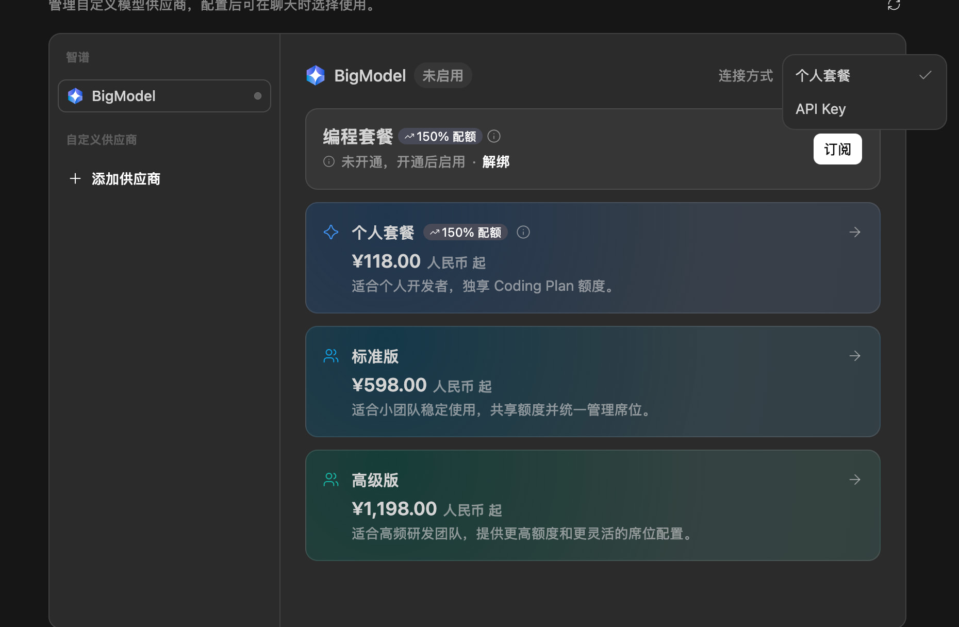959x627 pixels.
Task: Click the plus icon beside 添加供应商
Action: (75, 178)
